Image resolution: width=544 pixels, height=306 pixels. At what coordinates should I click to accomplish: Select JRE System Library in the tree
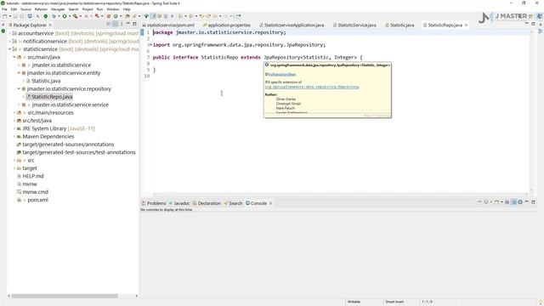pos(59,128)
